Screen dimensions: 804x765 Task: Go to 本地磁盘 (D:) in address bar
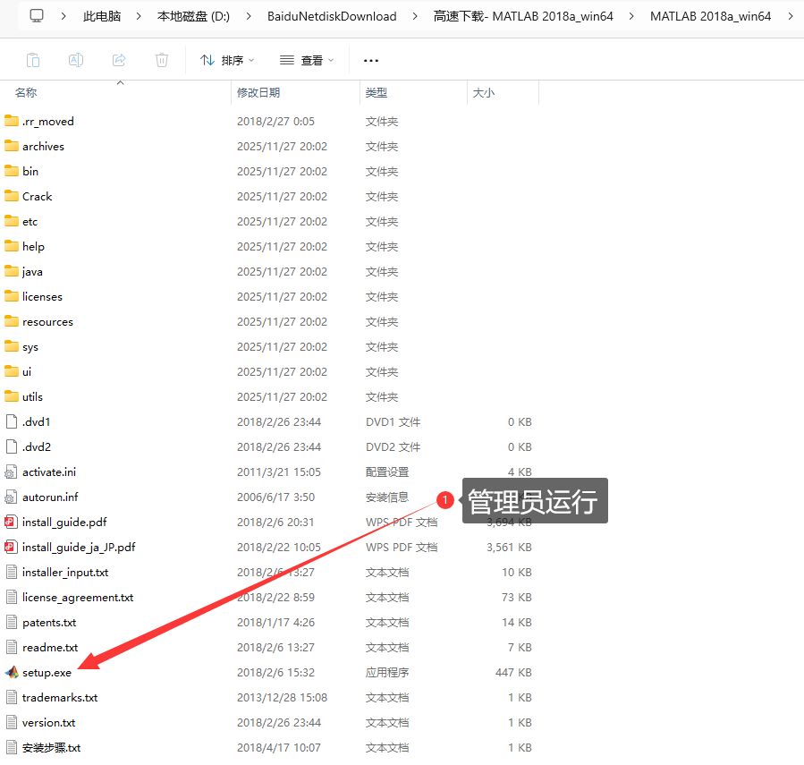coord(193,16)
